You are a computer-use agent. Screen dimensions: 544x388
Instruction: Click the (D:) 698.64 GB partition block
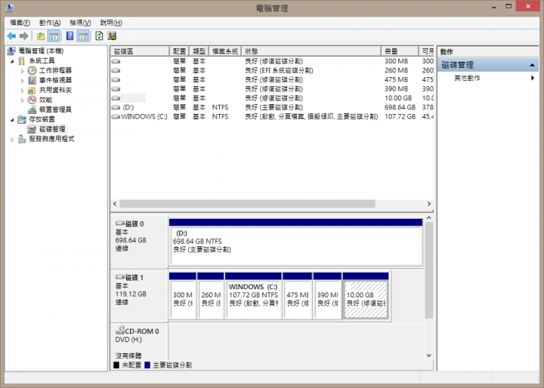point(296,242)
